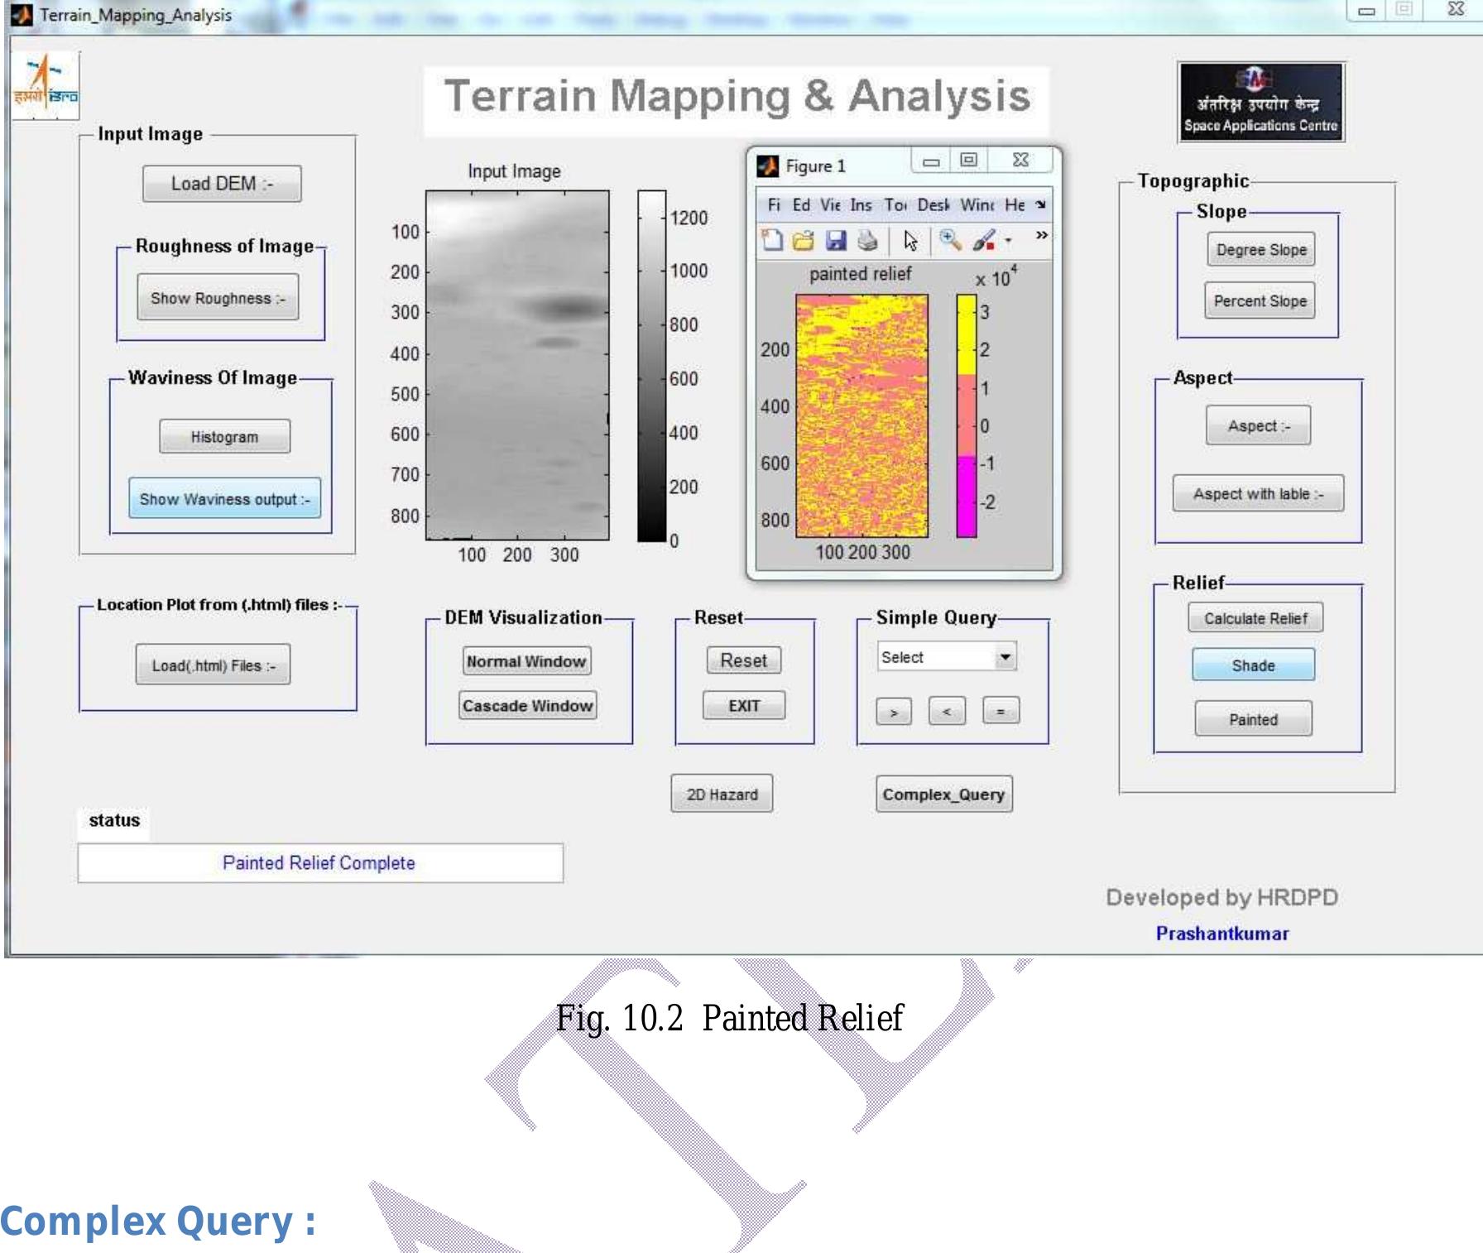1483x1253 pixels.
Task: Open Normal Window DEM visualization
Action: (x=526, y=661)
